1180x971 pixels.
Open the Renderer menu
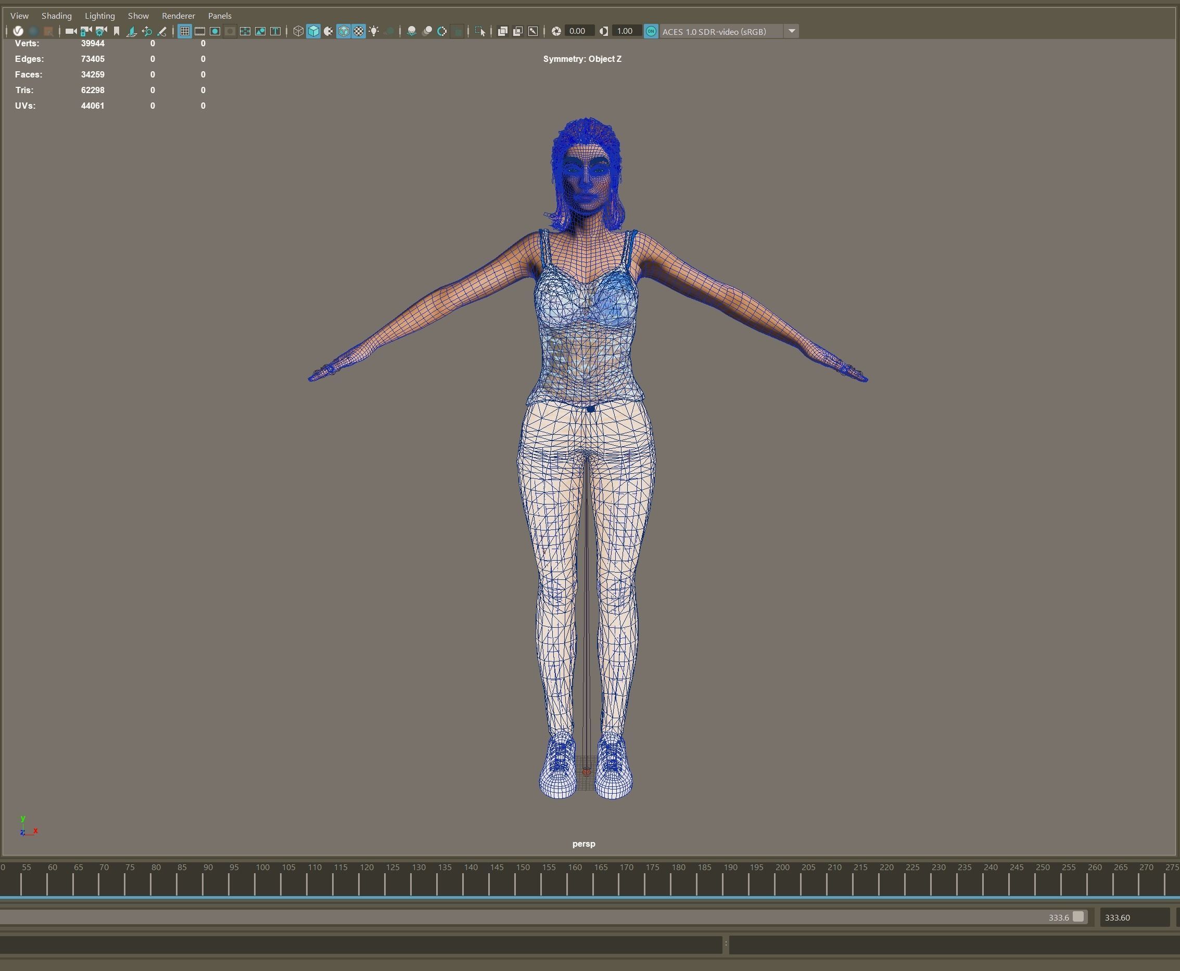click(178, 16)
